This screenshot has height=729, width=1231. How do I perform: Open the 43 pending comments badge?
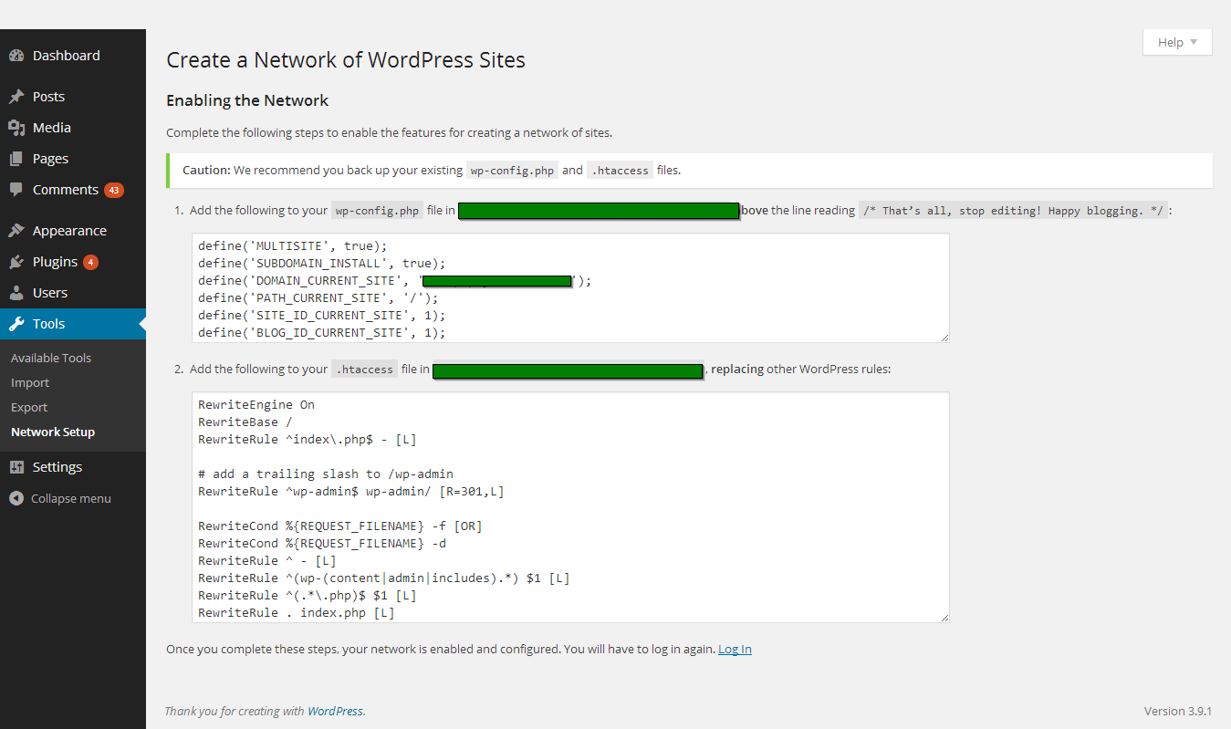pyautogui.click(x=113, y=191)
